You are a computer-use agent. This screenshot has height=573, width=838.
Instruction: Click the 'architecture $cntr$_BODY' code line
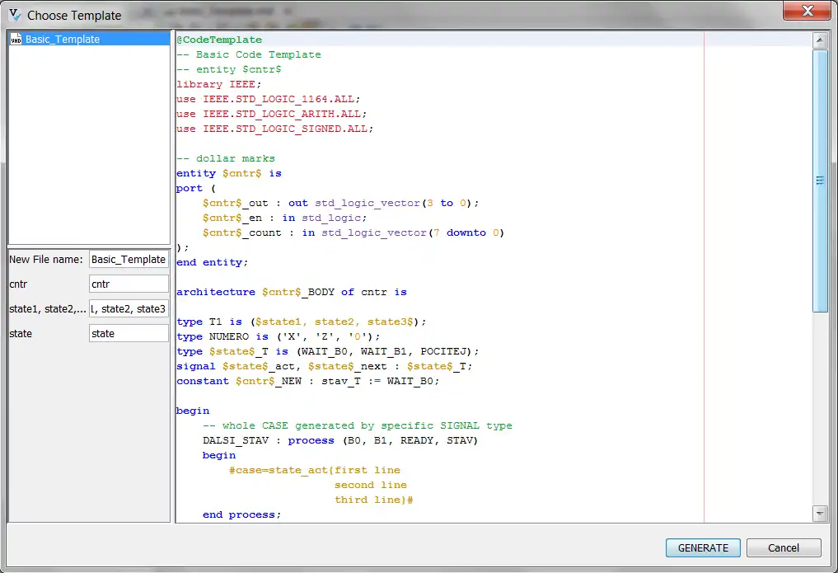[292, 292]
